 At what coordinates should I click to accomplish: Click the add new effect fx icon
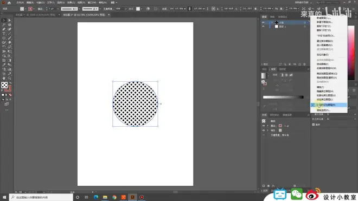pos(273,186)
